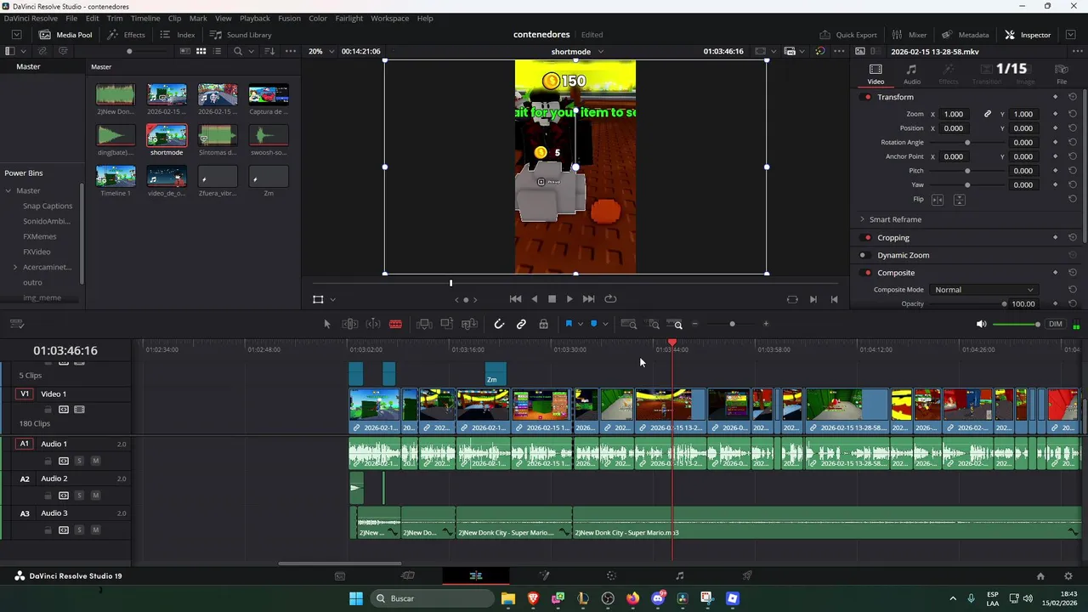Add a blue marker on the timeline
This screenshot has width=1088, height=612.
(593, 324)
